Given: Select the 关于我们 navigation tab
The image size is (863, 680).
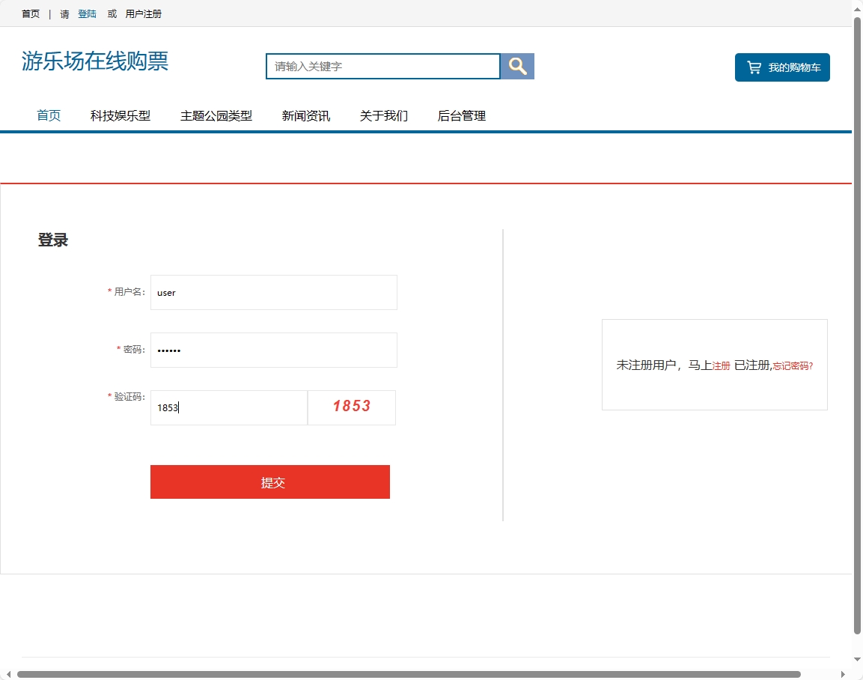Looking at the screenshot, I should coord(382,115).
